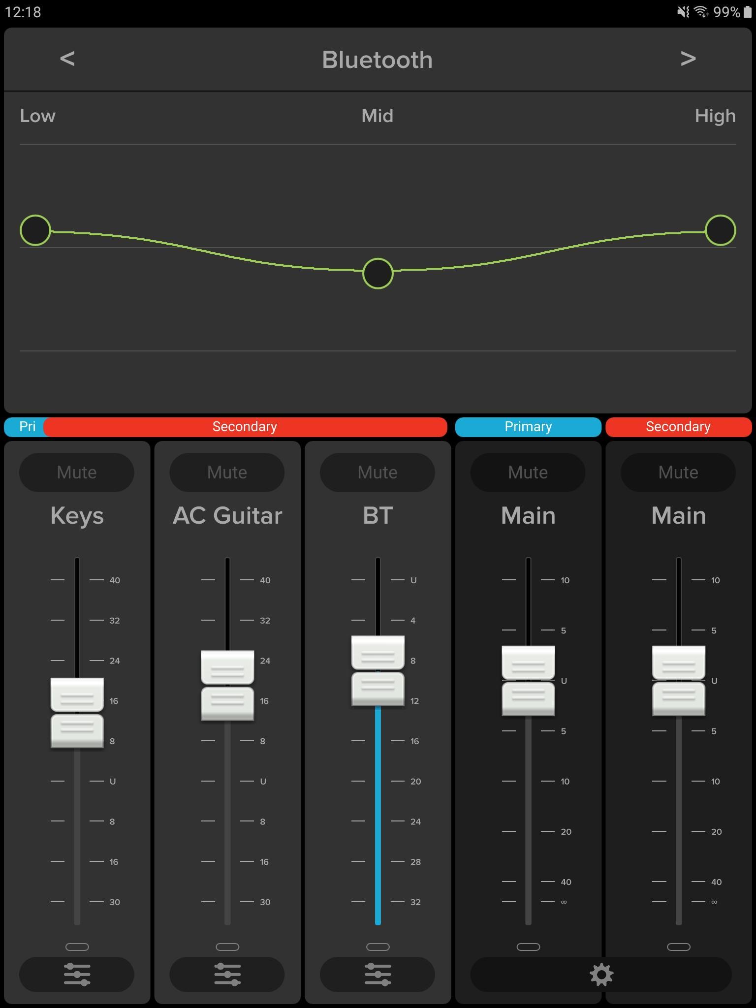Viewport: 756px width, 1008px height.
Task: Open AC Guitar channel settings icon
Action: point(227,974)
